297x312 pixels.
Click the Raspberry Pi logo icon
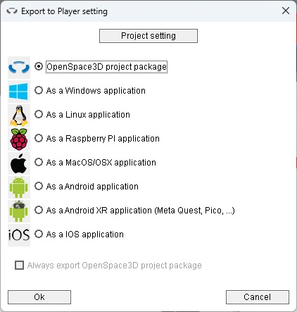point(19,139)
